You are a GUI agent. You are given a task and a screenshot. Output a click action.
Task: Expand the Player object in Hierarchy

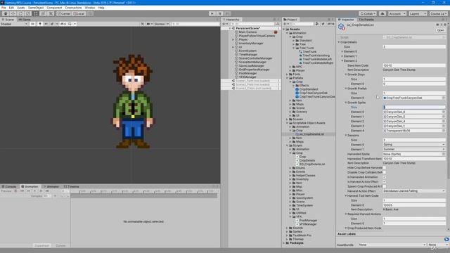point(233,39)
